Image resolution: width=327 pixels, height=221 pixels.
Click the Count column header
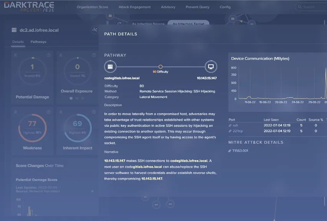(x=301, y=120)
